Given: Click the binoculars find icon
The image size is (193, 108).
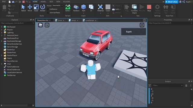Looking at the screenshot, I should coord(13,2).
